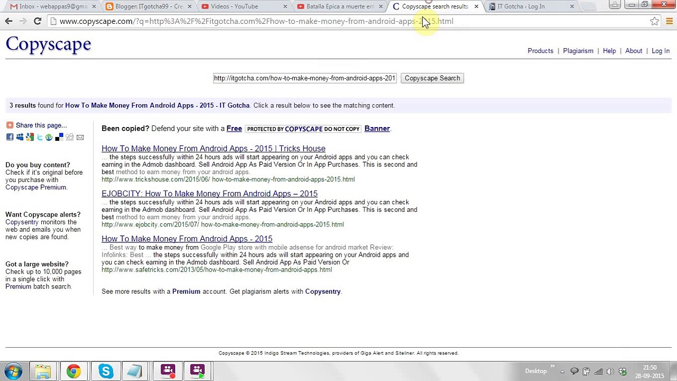Expand the Desktop toolbar chevron
677x381 pixels.
click(552, 366)
